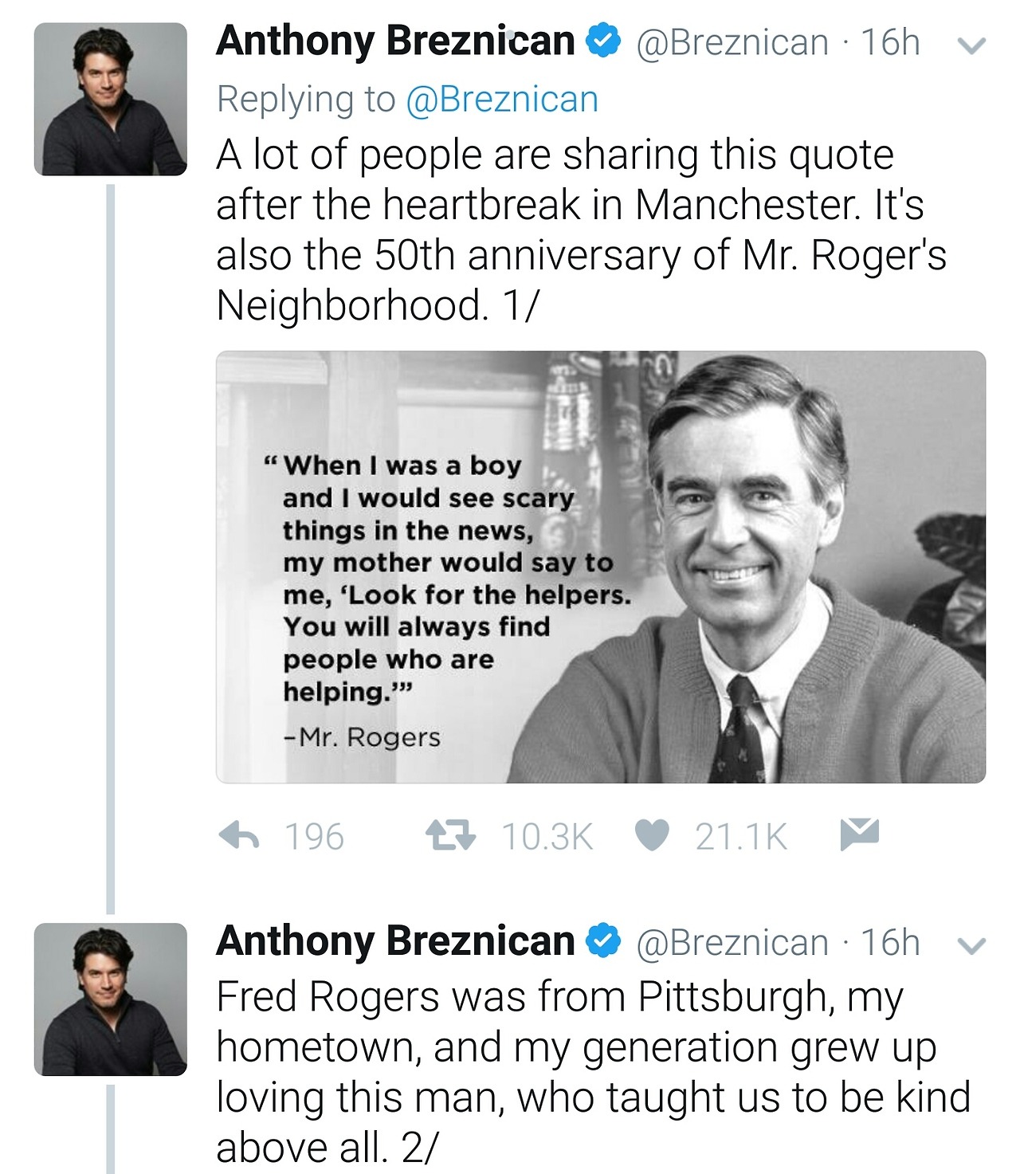Open top Anthony Breznican profile picture
The image size is (1020, 1174).
(110, 99)
